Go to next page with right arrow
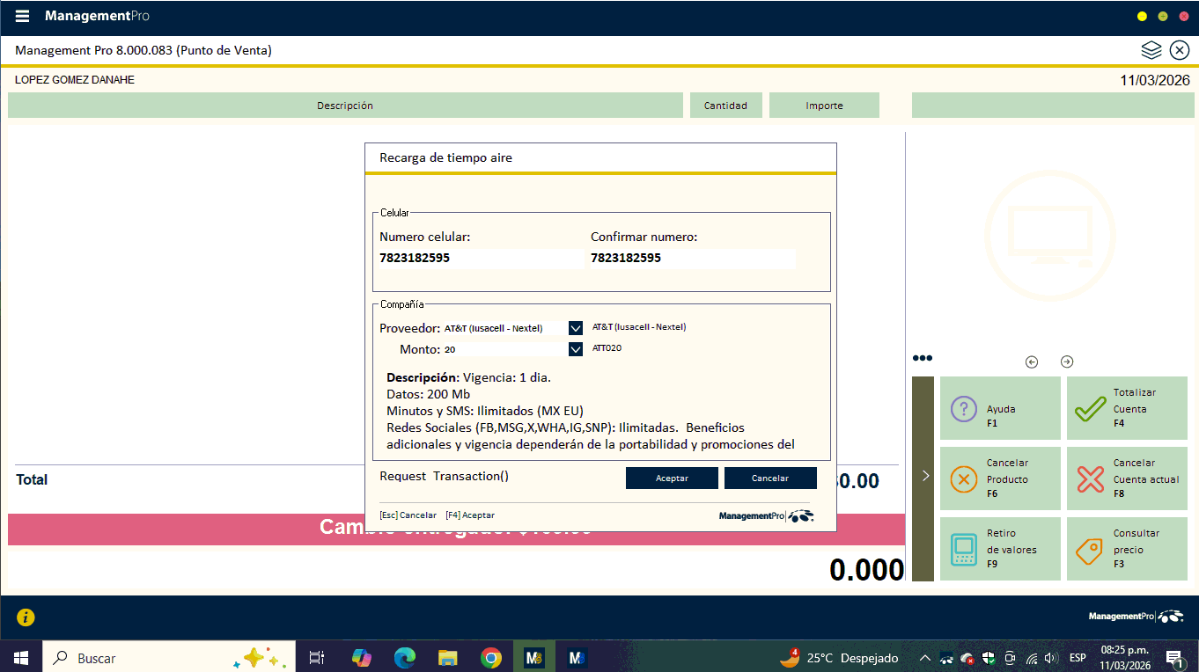The height and width of the screenshot is (672, 1199). click(1067, 362)
